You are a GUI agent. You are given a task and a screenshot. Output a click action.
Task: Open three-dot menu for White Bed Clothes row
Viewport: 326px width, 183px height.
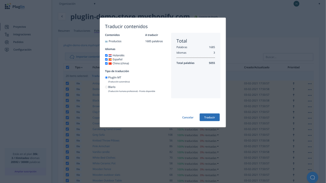[310, 158]
